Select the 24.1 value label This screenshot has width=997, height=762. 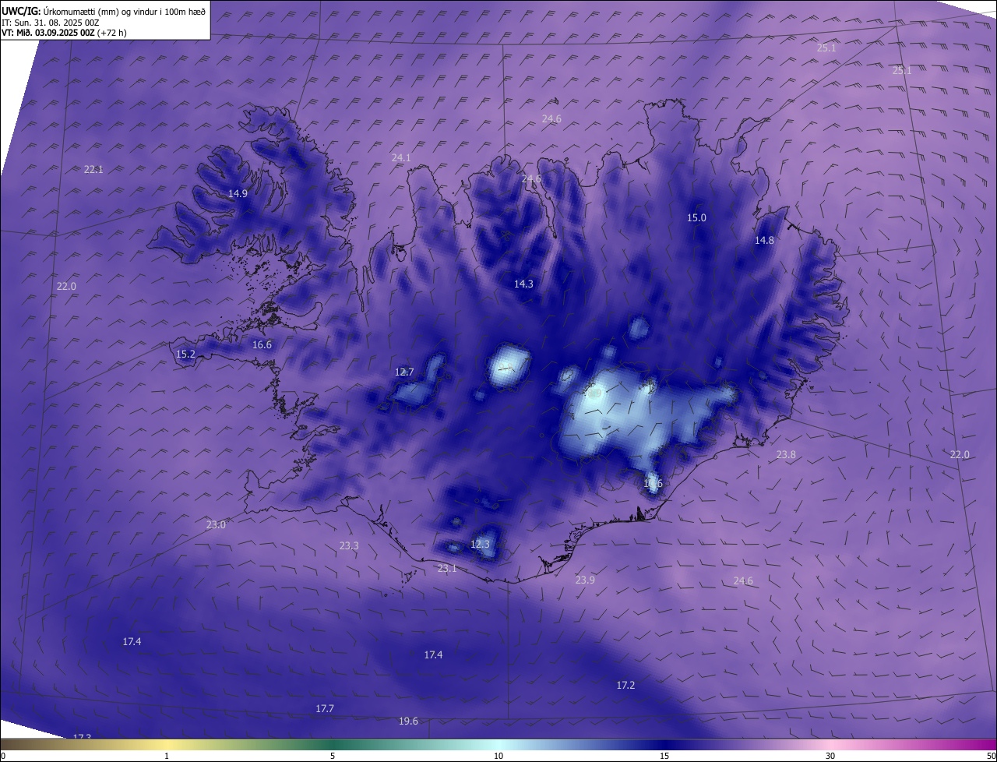pyautogui.click(x=401, y=157)
